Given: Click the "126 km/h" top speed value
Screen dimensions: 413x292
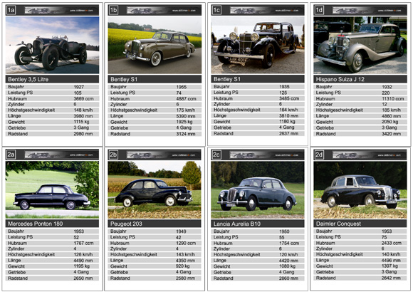Looking at the screenshot, I should point(83,254).
